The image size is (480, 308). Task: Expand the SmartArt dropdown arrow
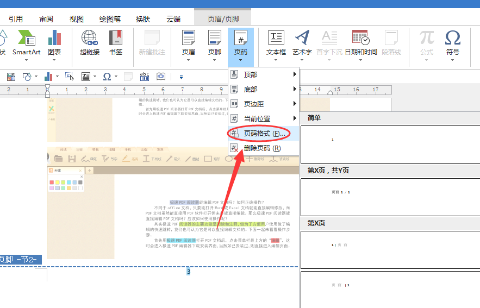tap(26, 60)
